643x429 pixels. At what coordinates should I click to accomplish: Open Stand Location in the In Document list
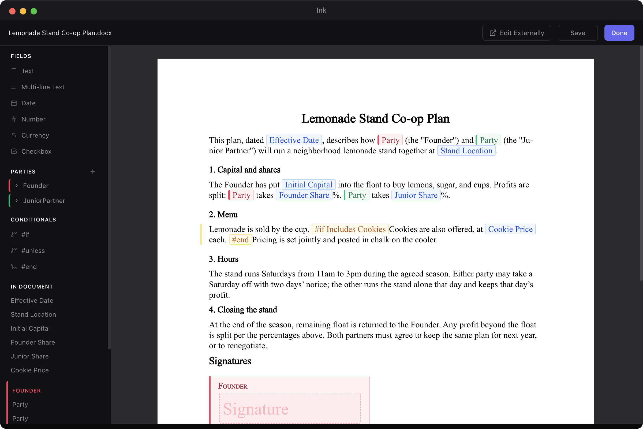click(33, 314)
